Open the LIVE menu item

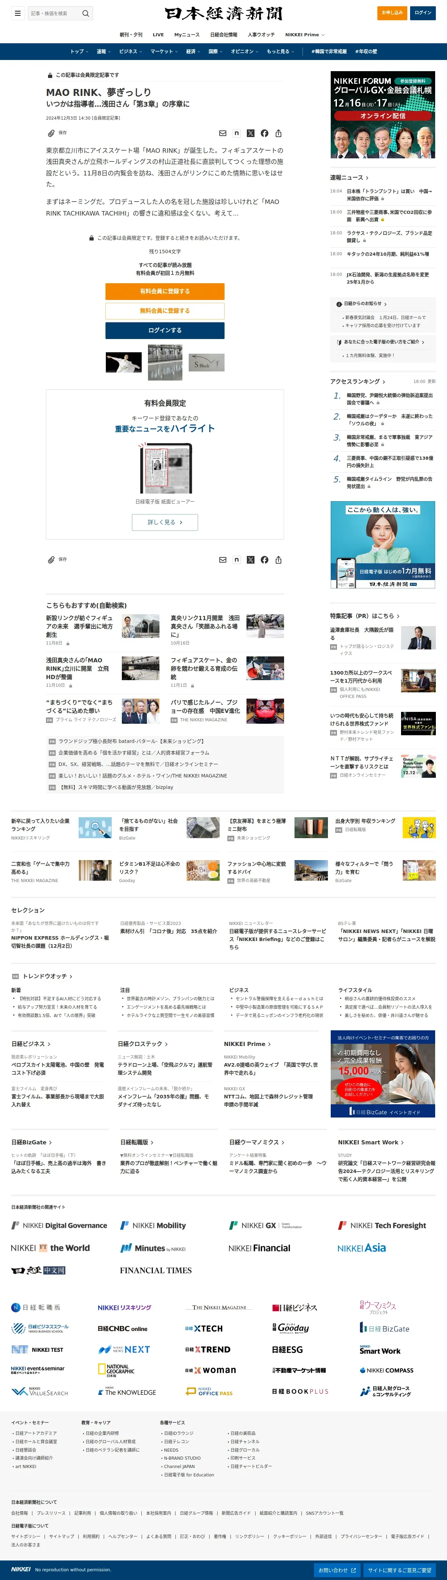pyautogui.click(x=159, y=35)
